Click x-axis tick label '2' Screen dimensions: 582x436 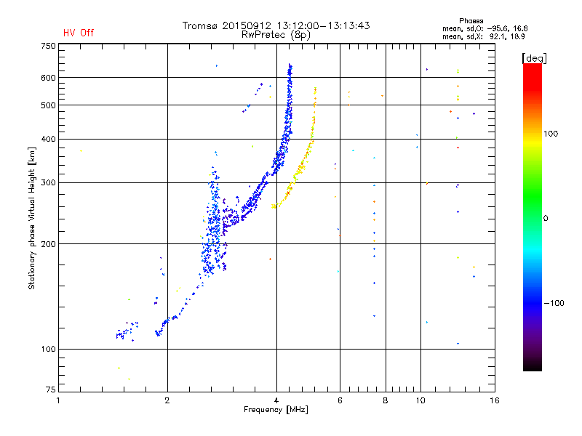tap(167, 400)
